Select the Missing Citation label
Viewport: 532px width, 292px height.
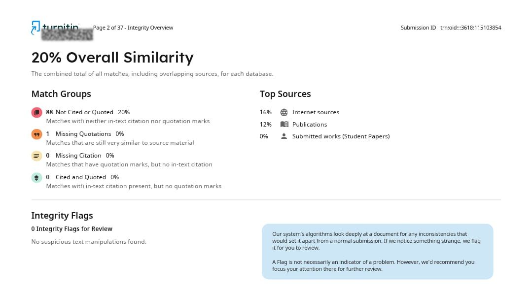(x=78, y=156)
